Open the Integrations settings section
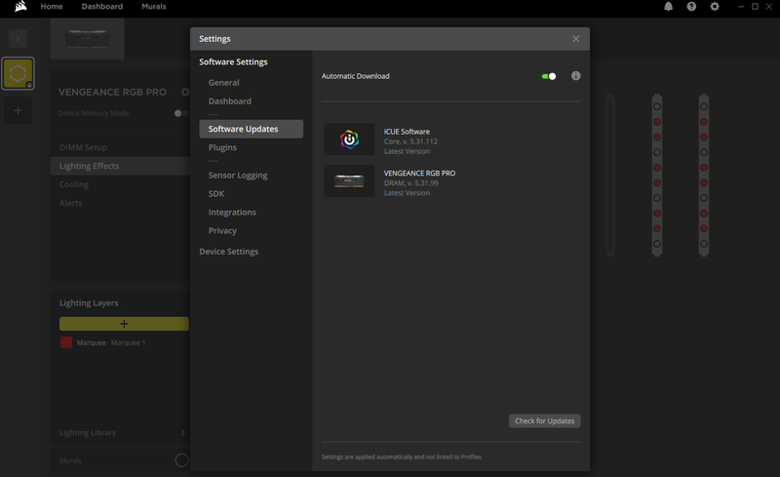780x477 pixels. point(232,212)
